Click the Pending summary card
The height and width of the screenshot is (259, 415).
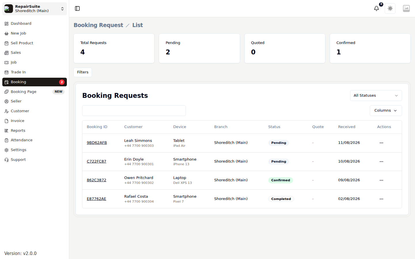coord(199,48)
